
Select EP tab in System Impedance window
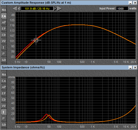click(x=4, y=93)
